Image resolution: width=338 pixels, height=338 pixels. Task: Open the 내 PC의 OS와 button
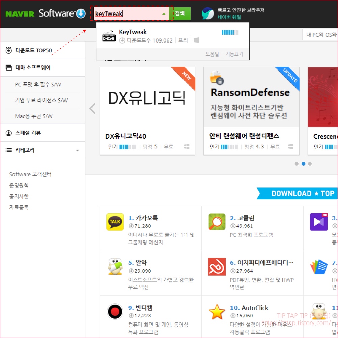point(320,35)
